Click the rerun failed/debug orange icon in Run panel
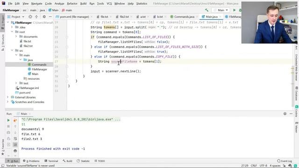Viewport: 299px width, 168px height. tap(15, 120)
